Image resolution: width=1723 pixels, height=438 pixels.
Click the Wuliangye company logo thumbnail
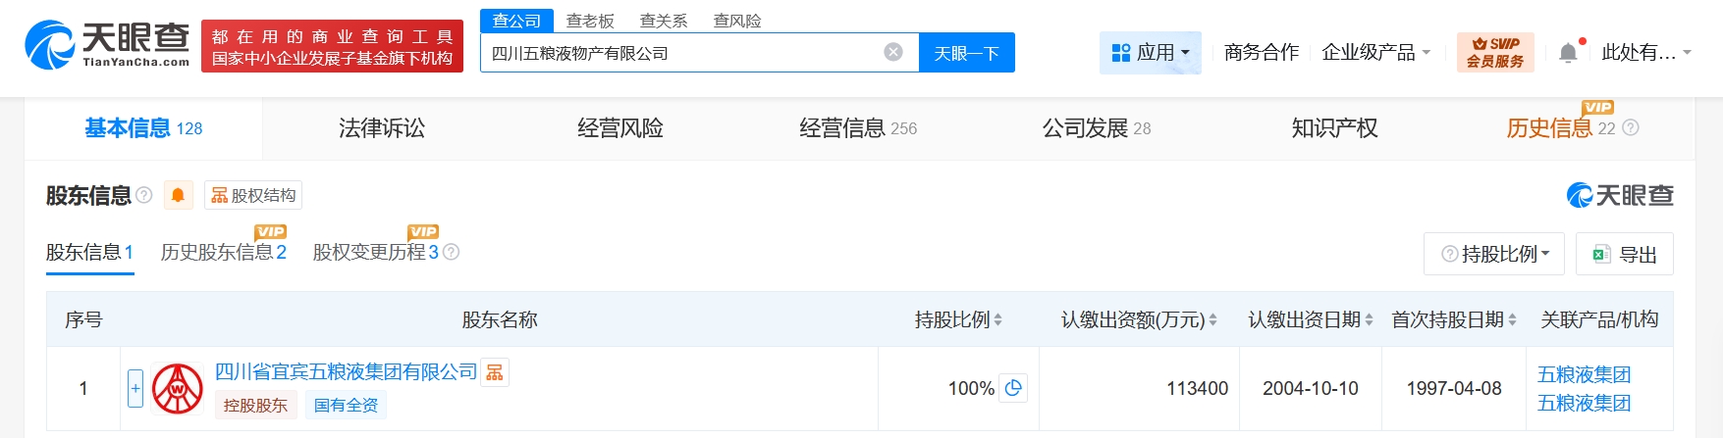[178, 389]
